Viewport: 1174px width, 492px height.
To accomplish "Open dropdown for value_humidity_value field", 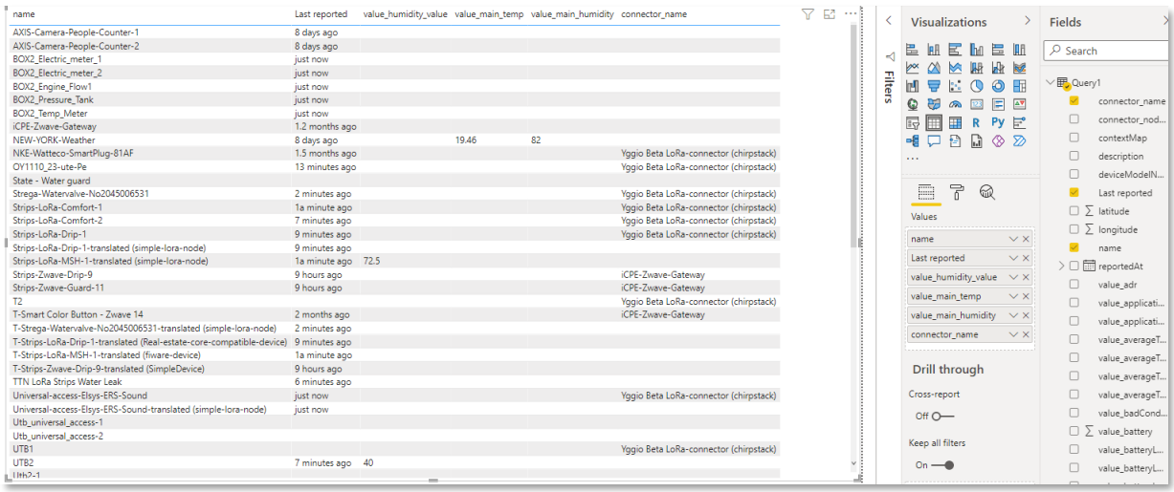I will 1013,277.
